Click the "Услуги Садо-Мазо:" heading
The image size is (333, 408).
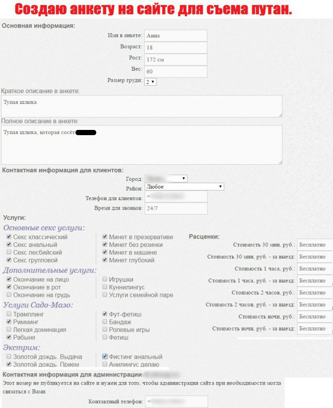(38, 305)
